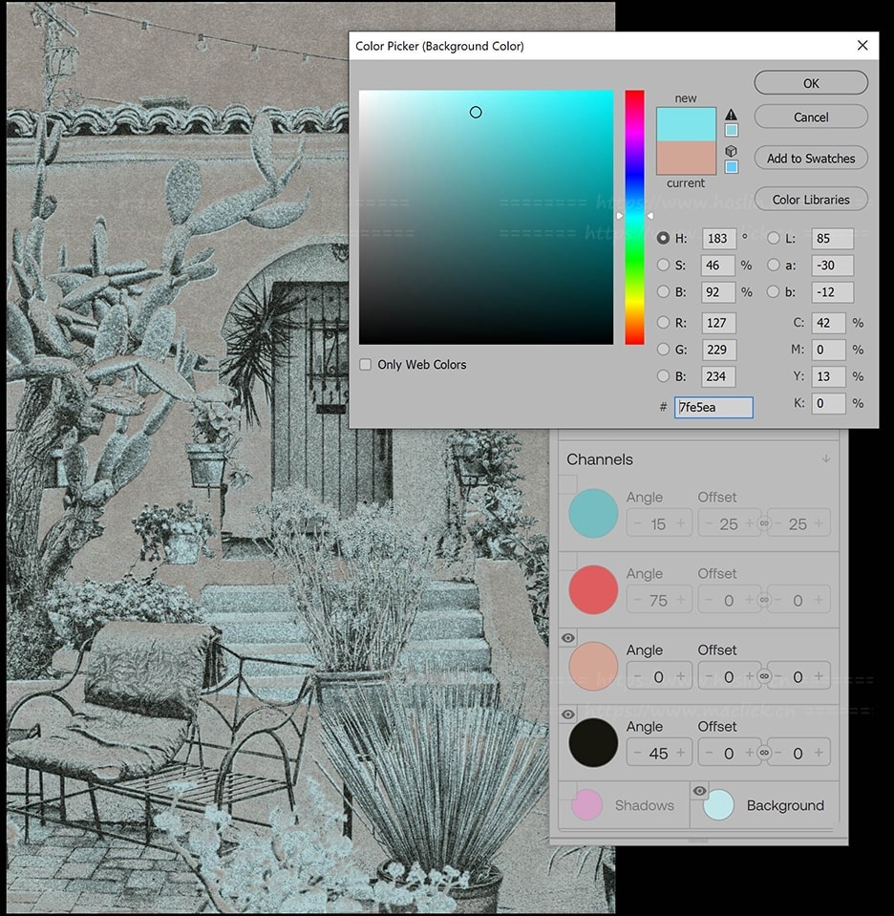Increase the peach channel angle with plus
The height and width of the screenshot is (916, 894).
pyautogui.click(x=681, y=676)
